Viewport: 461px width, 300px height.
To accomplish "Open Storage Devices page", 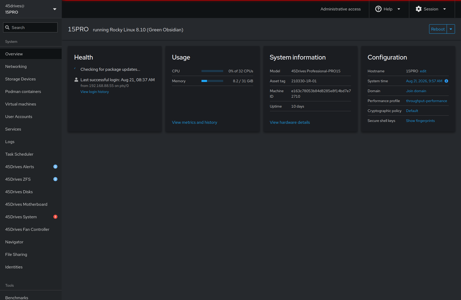I will click(31, 79).
